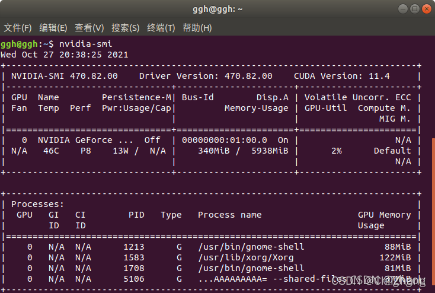Image resolution: width=435 pixels, height=293 pixels.
Task: Click /usr/lib/xorg/Xorg process name
Action: pyautogui.click(x=246, y=258)
